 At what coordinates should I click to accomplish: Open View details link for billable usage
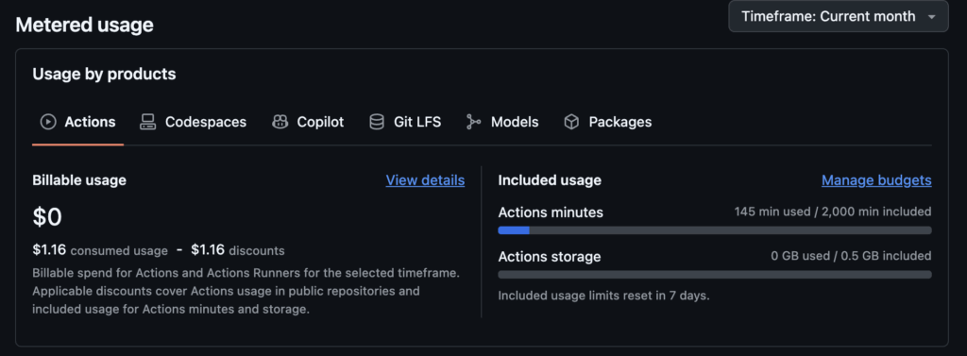[x=426, y=180]
